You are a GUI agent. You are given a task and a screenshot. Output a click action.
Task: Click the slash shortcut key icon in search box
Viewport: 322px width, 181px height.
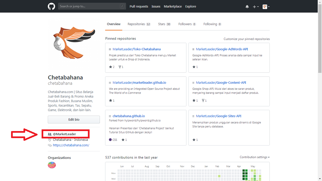122,6
